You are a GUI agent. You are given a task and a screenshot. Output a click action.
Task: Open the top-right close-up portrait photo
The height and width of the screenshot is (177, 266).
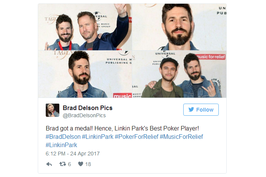179,27
